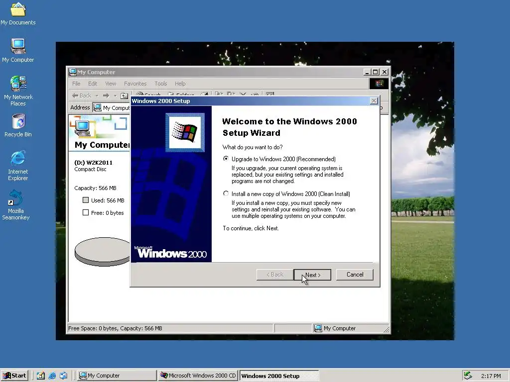
Task: Open Outlook Express from Quick Launch
Action: [x=63, y=376]
